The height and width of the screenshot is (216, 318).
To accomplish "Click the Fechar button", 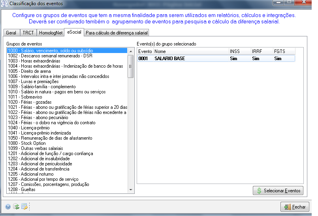I will coord(295,207).
